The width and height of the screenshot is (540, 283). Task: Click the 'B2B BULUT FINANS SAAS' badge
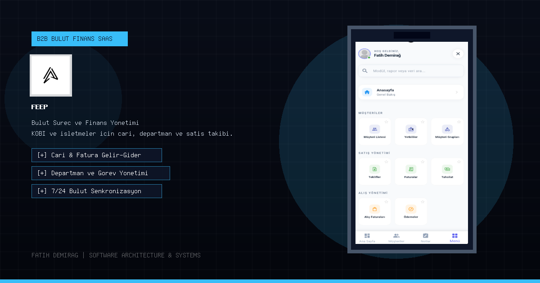click(80, 39)
